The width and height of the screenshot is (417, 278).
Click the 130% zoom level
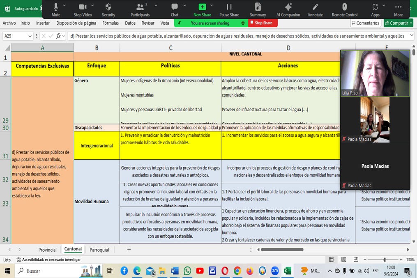pos(410,260)
